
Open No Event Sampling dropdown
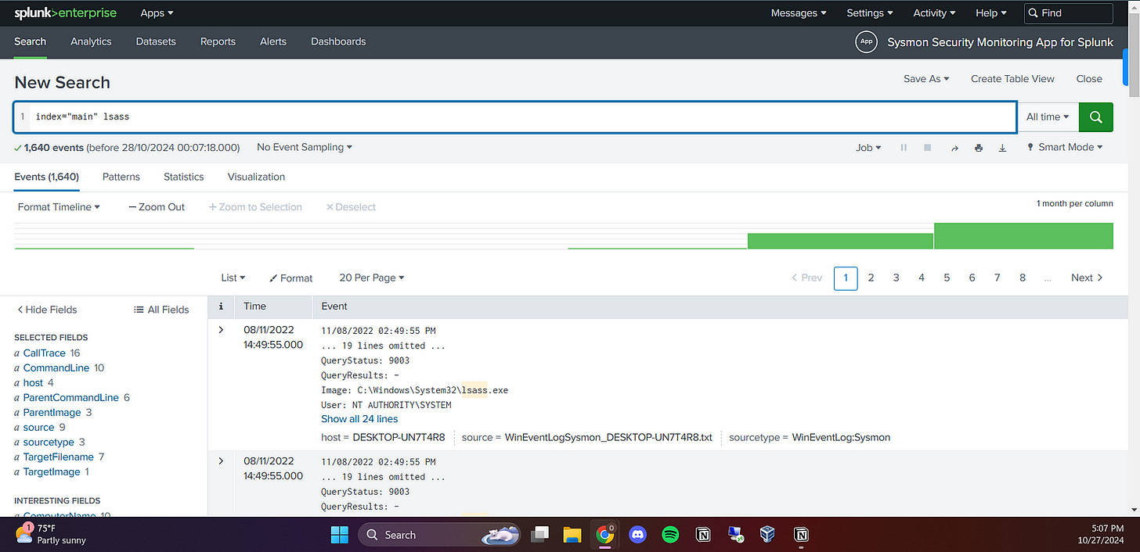(305, 148)
